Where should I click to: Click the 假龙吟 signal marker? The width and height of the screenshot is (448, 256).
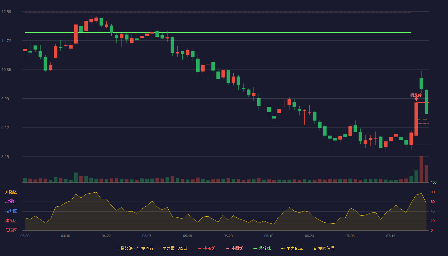point(416,97)
